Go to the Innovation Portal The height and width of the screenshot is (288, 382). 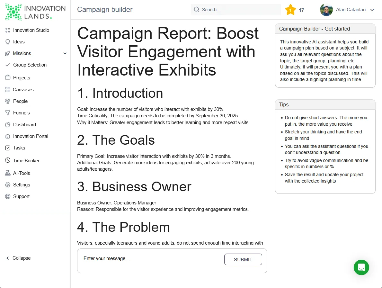31,136
